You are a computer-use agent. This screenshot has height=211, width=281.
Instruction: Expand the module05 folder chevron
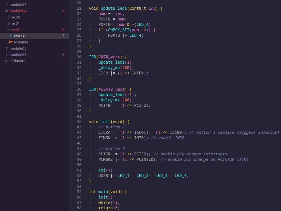pyautogui.click(x=7, y=48)
